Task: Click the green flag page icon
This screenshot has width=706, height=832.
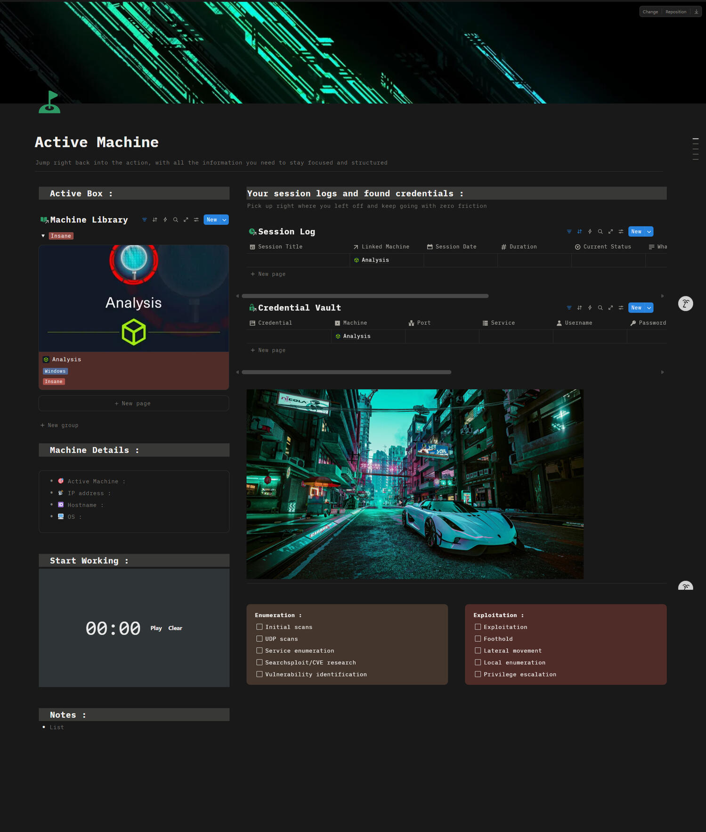Action: tap(49, 102)
